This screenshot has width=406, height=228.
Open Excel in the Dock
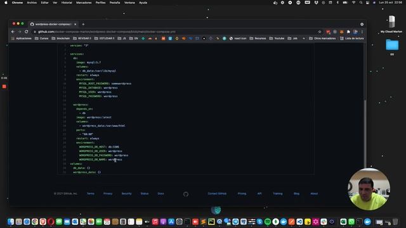pyautogui.click(x=343, y=222)
